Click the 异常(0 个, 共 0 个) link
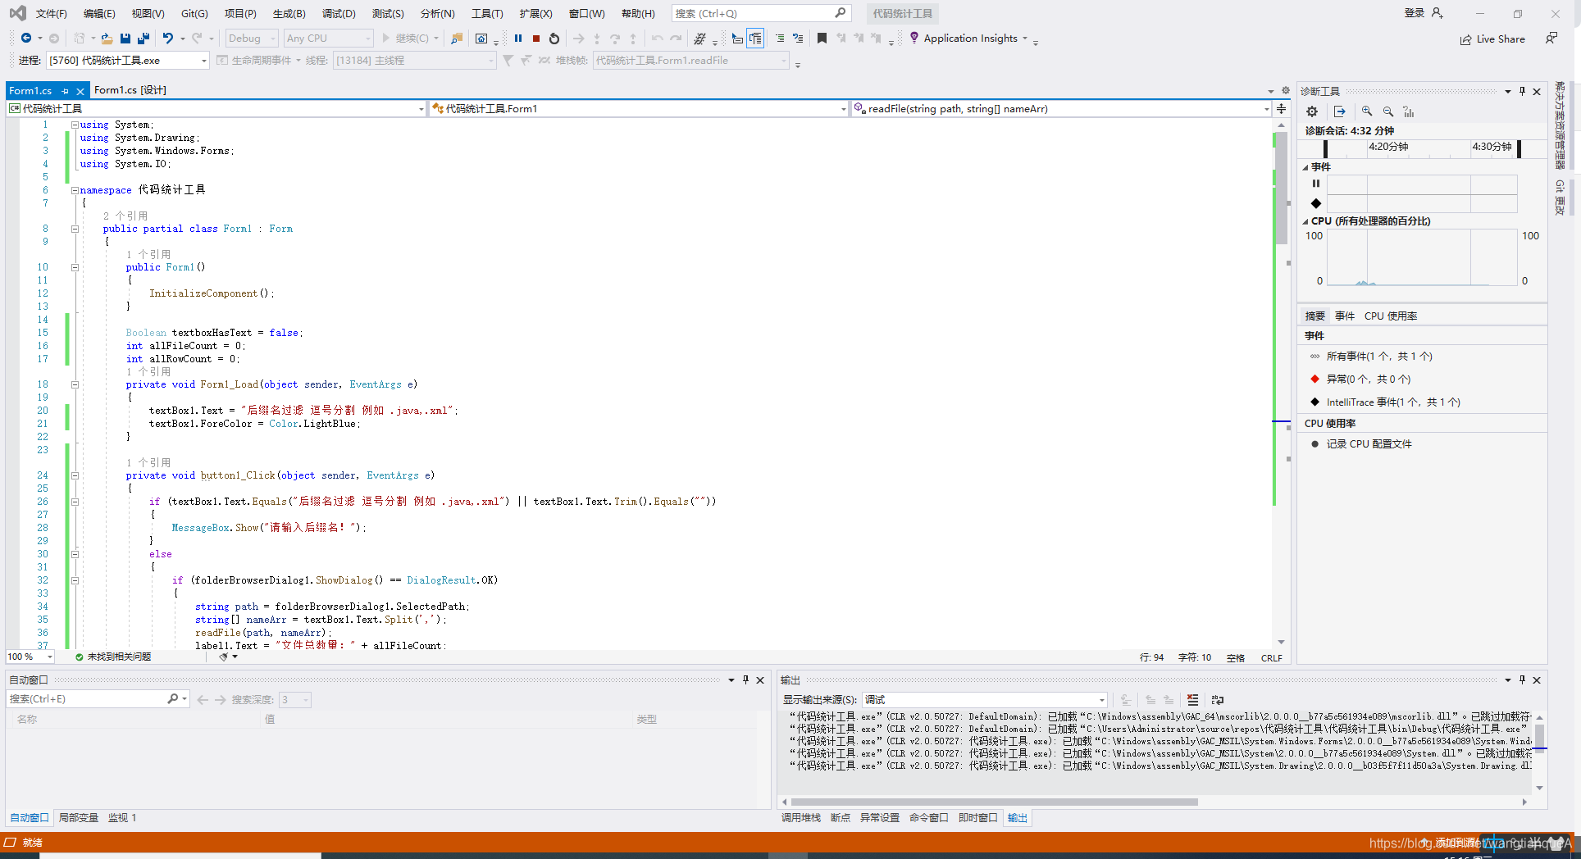 (x=1369, y=380)
